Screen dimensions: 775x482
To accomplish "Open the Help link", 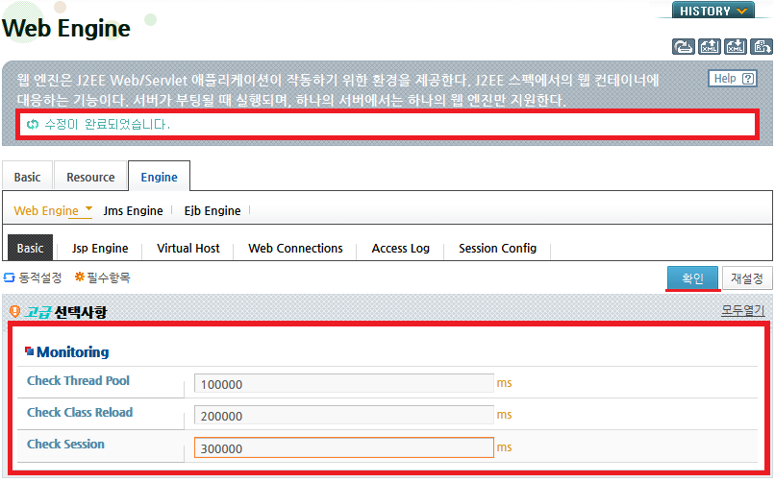I will [x=733, y=79].
